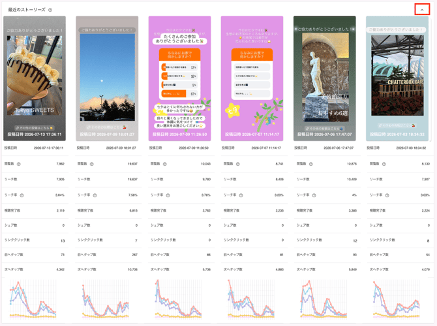The width and height of the screenshot is (437, 326).
Task: Click the リーチ率 help icon in the blue sky story column
Action: tap(95, 195)
